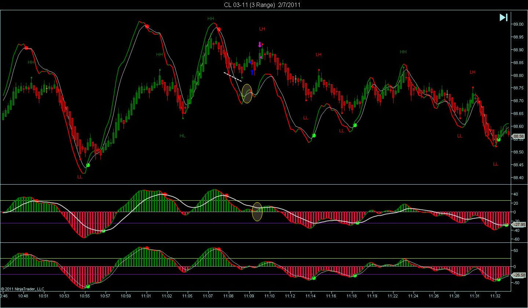This screenshot has height=308, width=528.
Task: Click the red dot at bottom panel 11:01 peak
Action: (x=147, y=248)
